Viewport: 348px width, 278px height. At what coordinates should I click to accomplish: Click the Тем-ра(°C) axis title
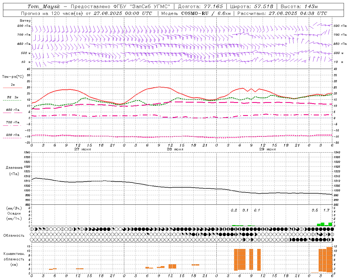click(13, 77)
